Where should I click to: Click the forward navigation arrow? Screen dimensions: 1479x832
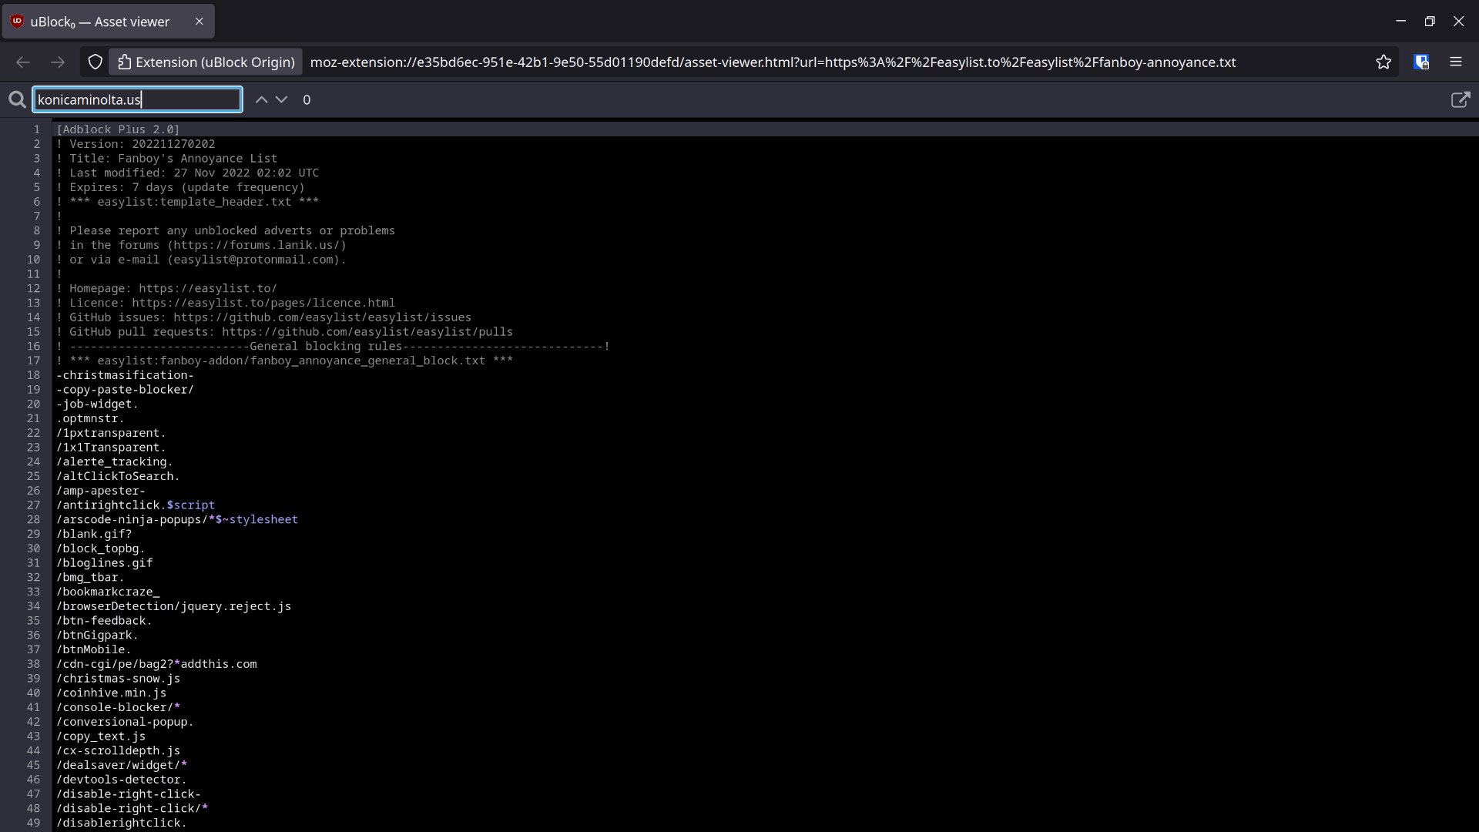tap(58, 62)
